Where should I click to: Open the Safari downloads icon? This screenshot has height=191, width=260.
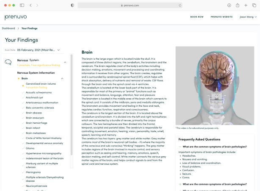tap(229, 6)
